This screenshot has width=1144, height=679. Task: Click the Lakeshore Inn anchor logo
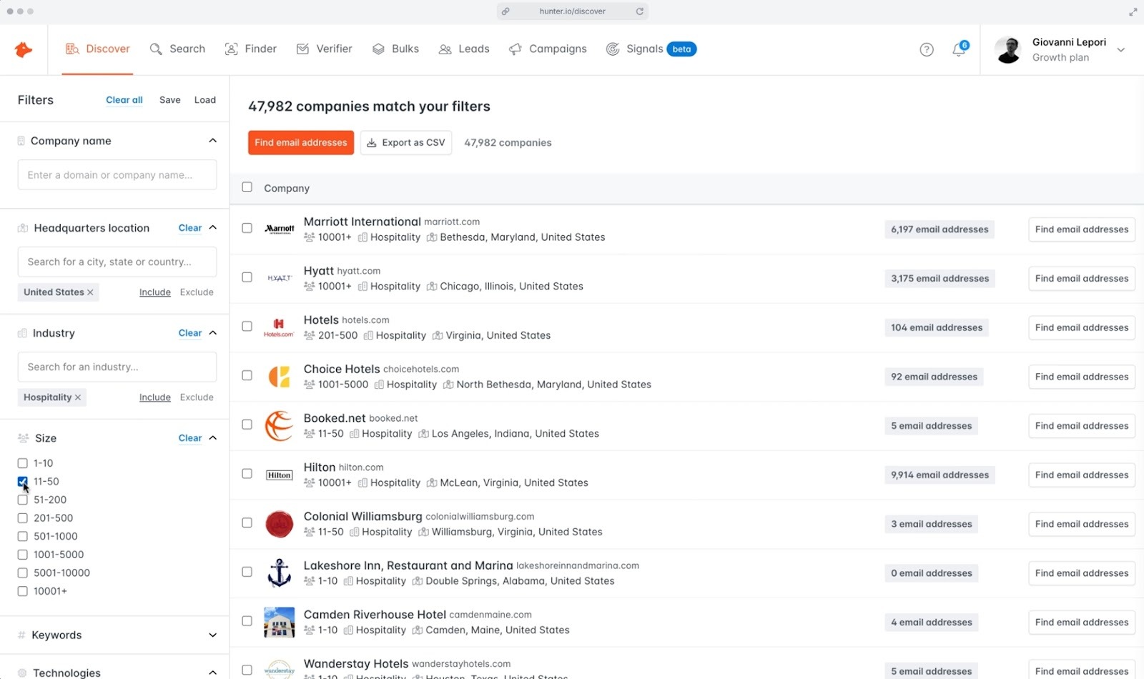[279, 573]
